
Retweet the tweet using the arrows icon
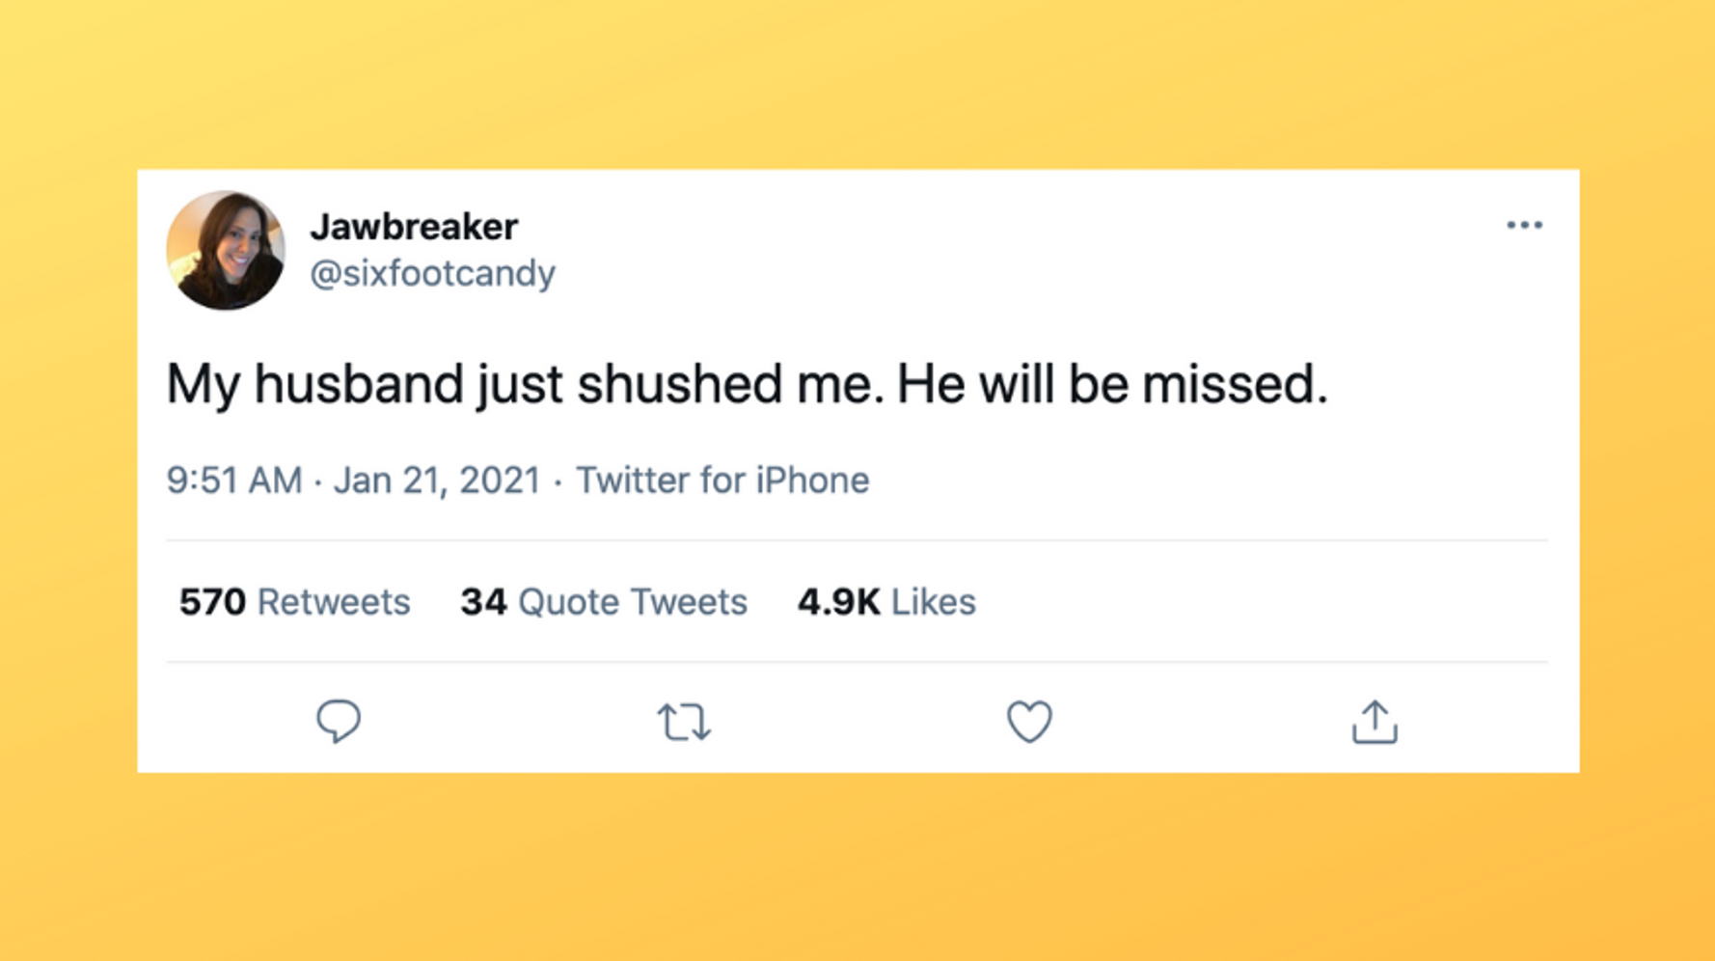684,722
